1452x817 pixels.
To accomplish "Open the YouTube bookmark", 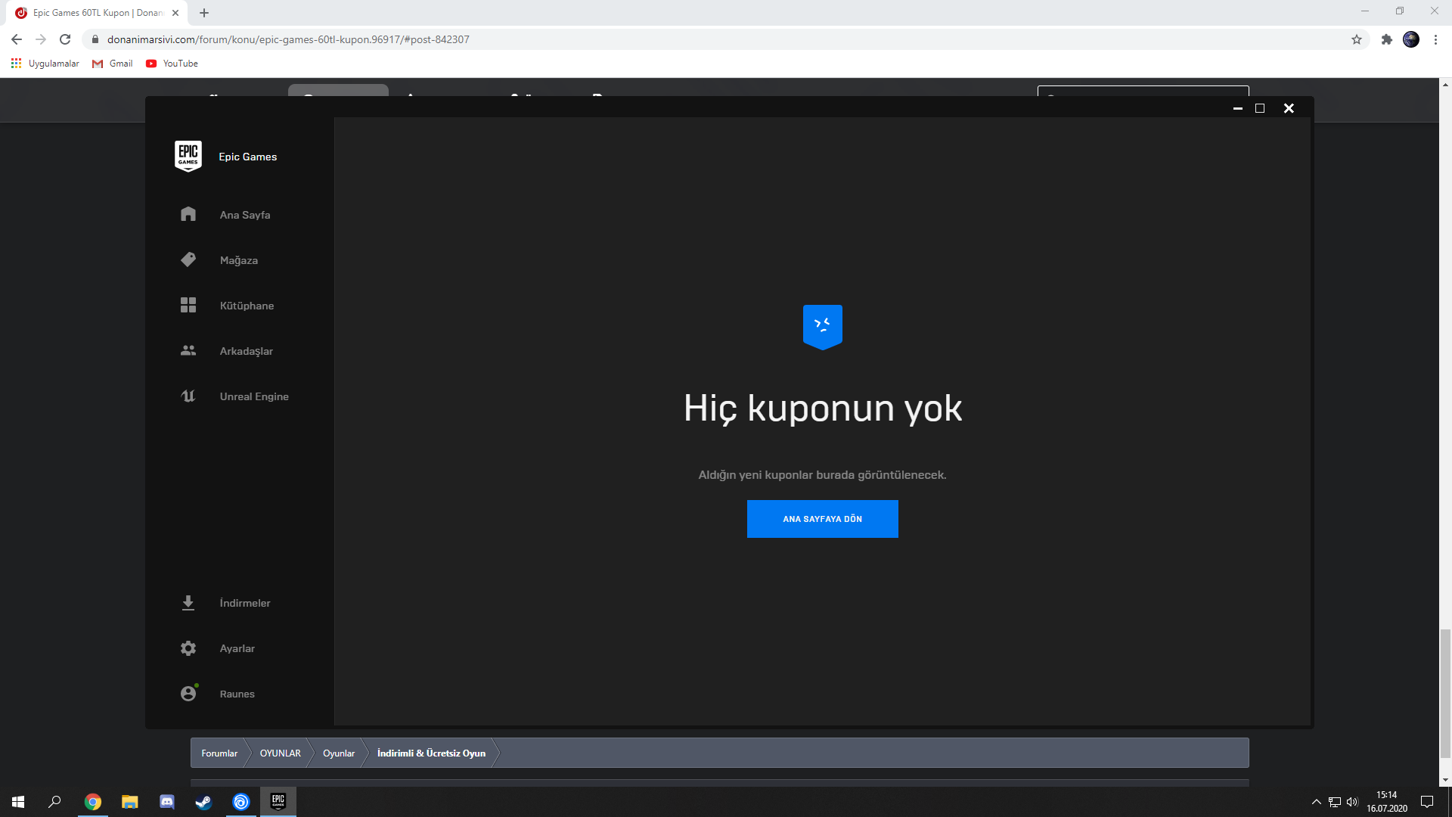I will [x=172, y=64].
